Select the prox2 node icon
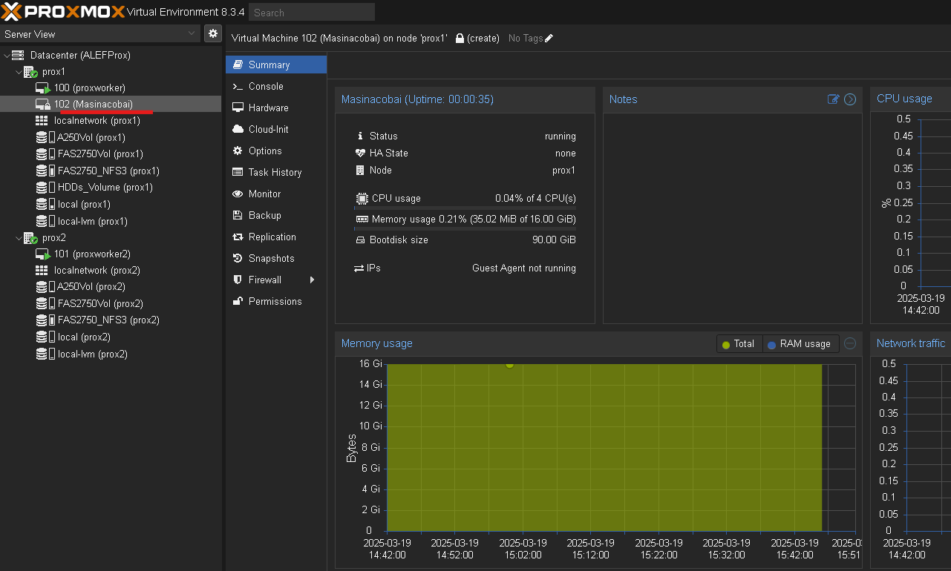The image size is (951, 571). (x=31, y=238)
